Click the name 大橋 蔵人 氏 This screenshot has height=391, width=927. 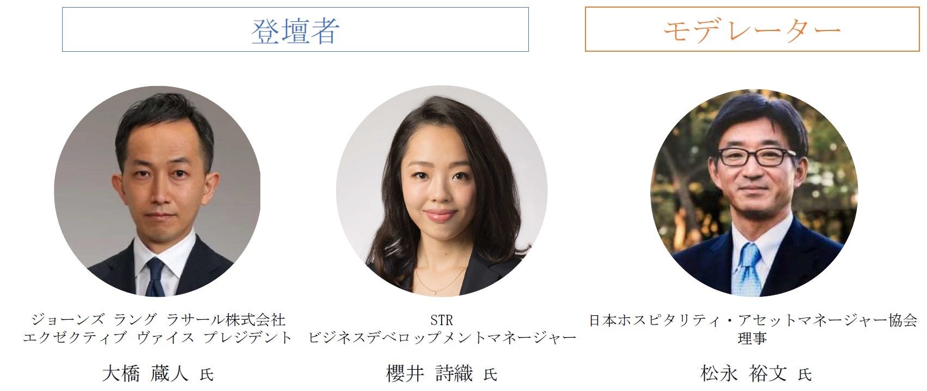[157, 374]
